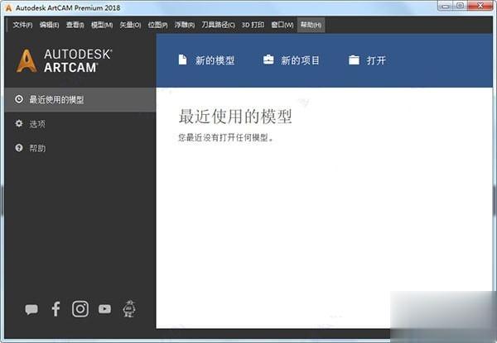Open the 位图(P) menu

point(157,25)
